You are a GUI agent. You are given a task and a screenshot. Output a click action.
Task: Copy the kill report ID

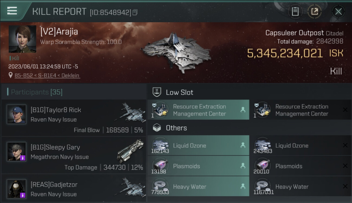click(135, 12)
